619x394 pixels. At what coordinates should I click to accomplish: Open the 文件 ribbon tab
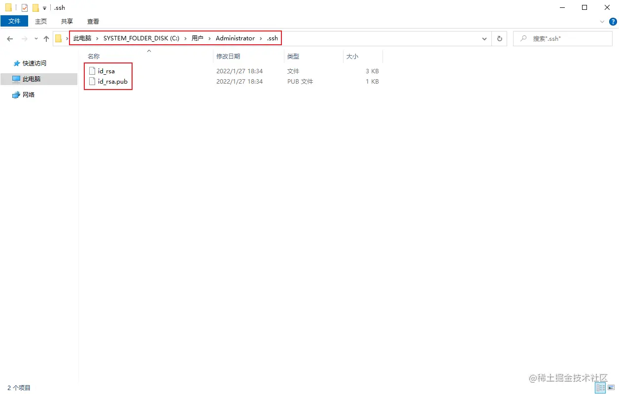(14, 21)
